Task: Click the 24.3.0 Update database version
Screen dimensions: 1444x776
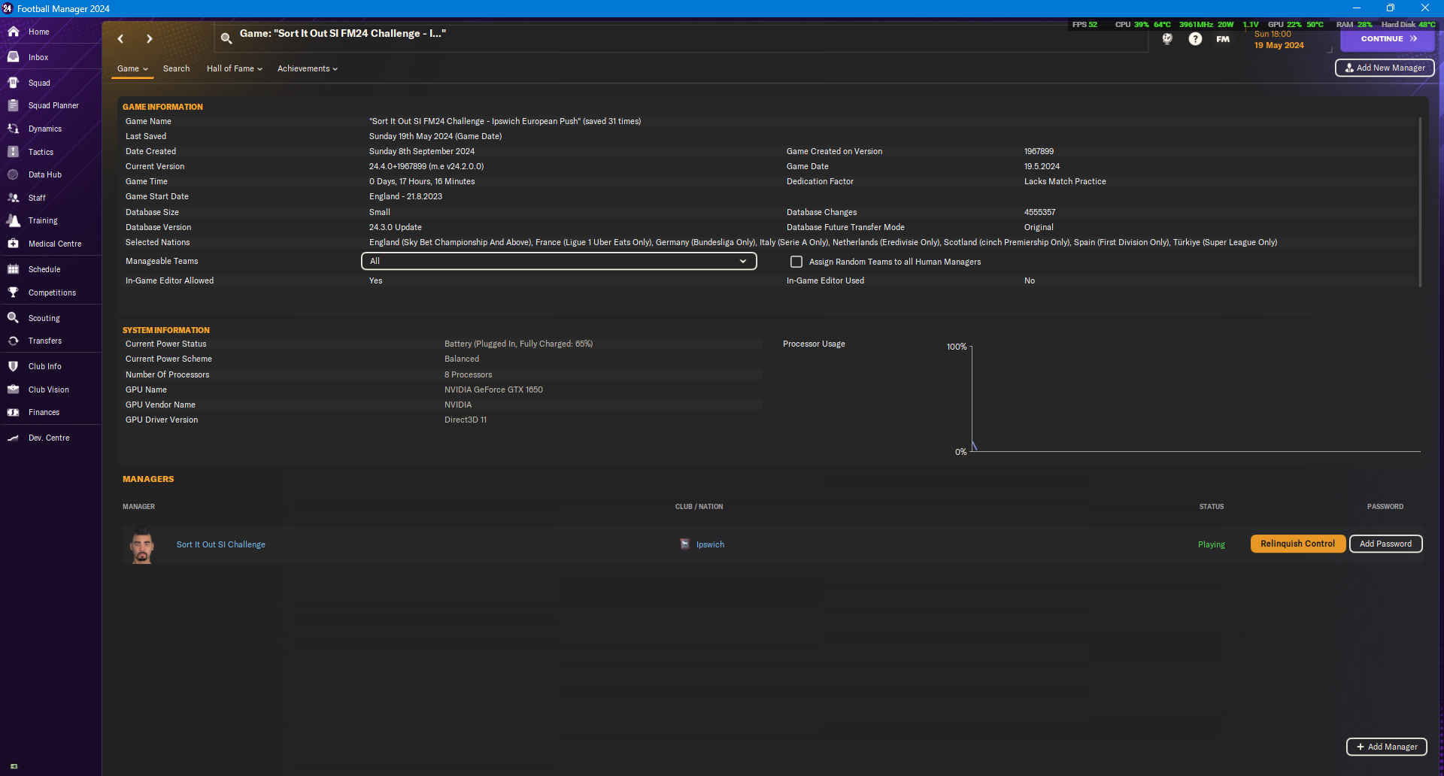Action: click(395, 227)
